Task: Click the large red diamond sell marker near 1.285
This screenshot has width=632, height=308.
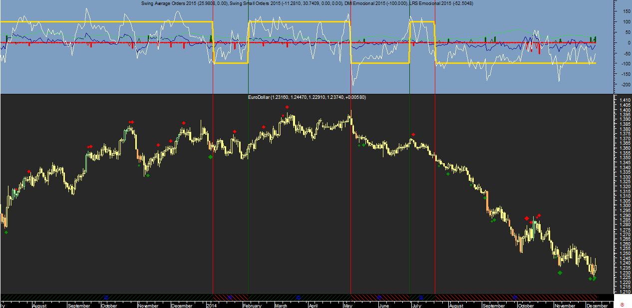Action: (527, 218)
